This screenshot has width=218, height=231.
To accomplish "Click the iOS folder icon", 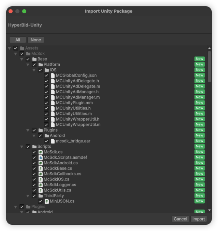I will pyautogui.click(x=46, y=70).
